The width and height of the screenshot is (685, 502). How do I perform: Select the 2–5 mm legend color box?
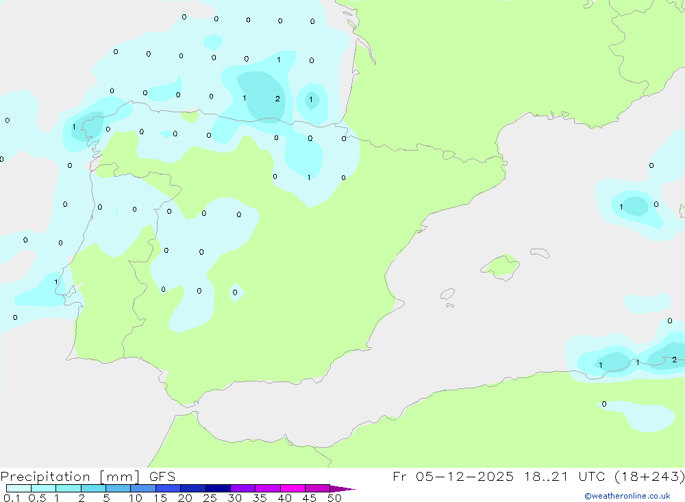[93, 488]
